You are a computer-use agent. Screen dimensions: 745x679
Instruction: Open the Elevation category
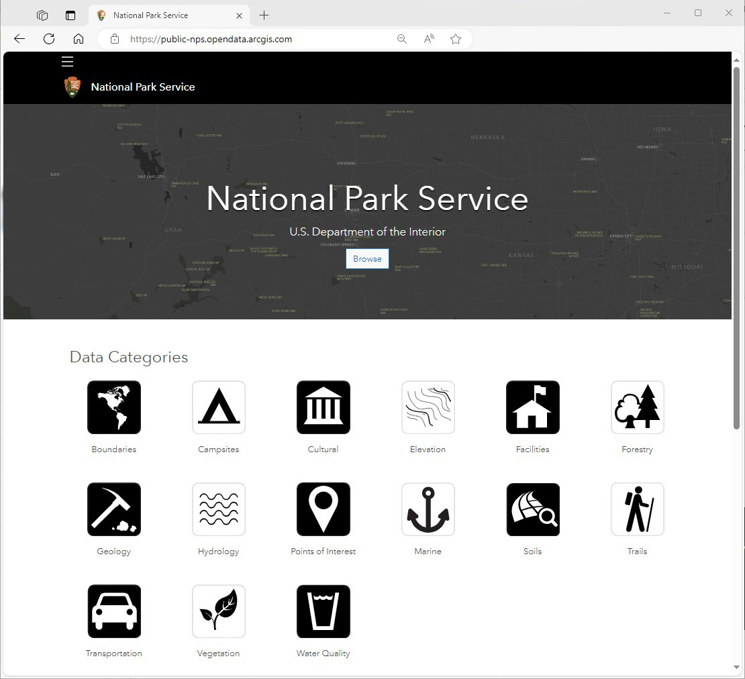tap(428, 407)
